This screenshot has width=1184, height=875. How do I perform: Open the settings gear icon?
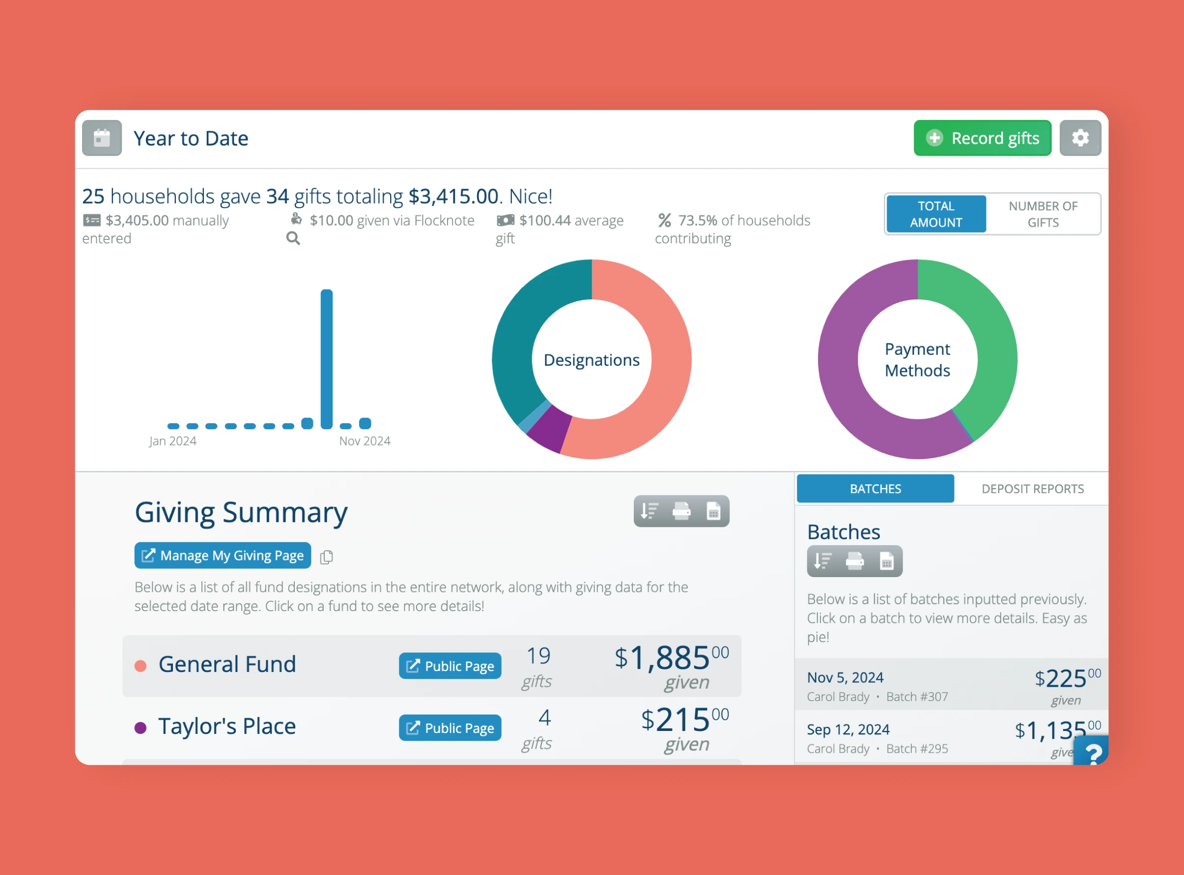(1080, 138)
